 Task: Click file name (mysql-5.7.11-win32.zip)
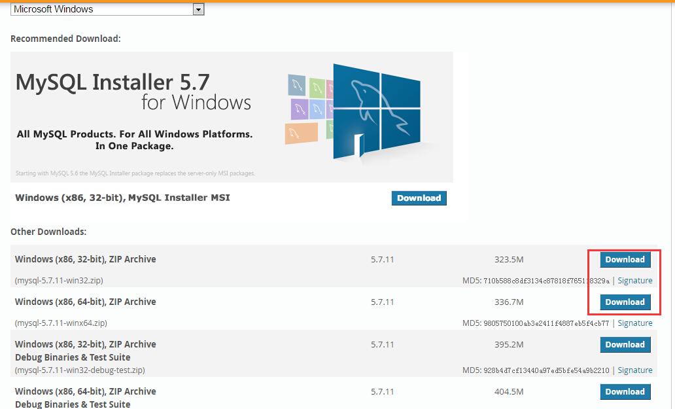[x=59, y=281]
